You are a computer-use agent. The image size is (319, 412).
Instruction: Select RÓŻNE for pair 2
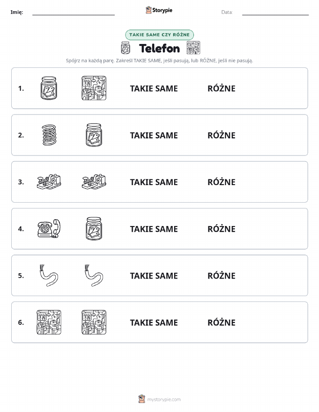tap(222, 135)
